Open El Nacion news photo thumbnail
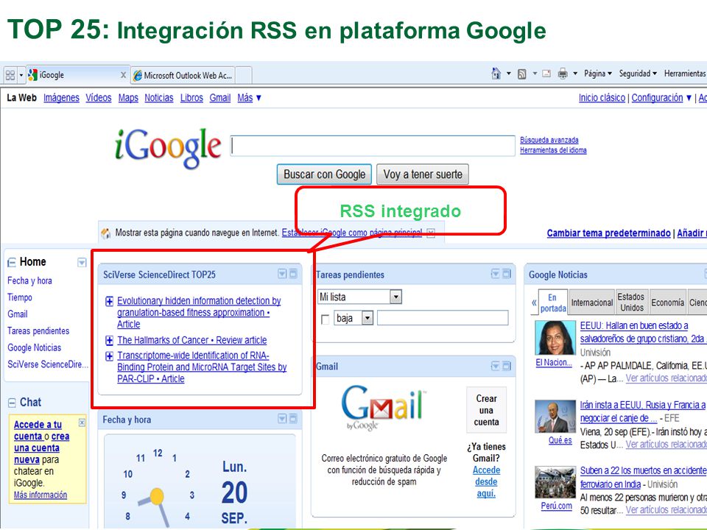The image size is (707, 530). [x=555, y=338]
